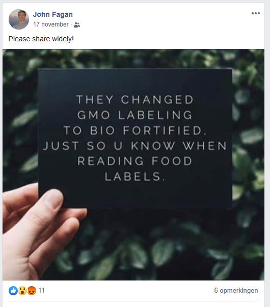The height and width of the screenshot is (307, 270).
Task: Click the "TO BIO FORTIFIED" text in image
Action: coord(134,131)
